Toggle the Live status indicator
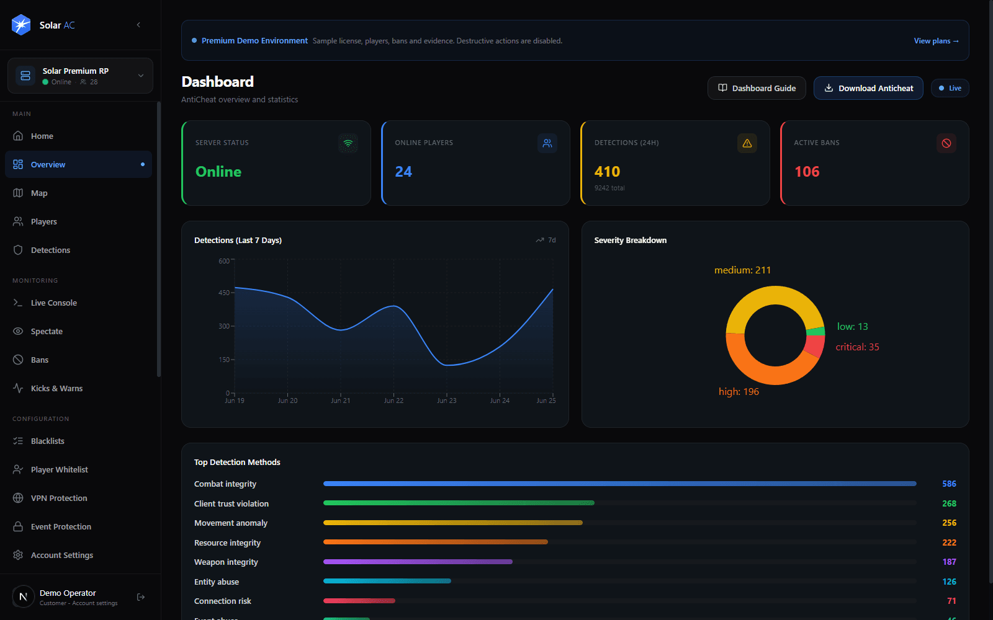993x620 pixels. (x=950, y=88)
